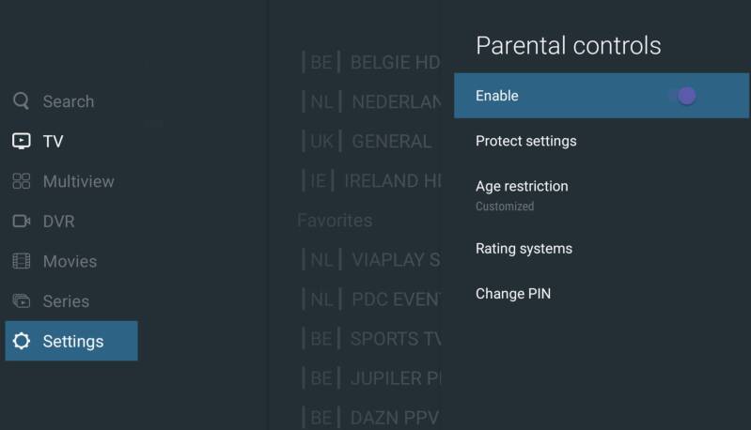
Task: Select the VIAPLAY favorites group
Action: (372, 260)
